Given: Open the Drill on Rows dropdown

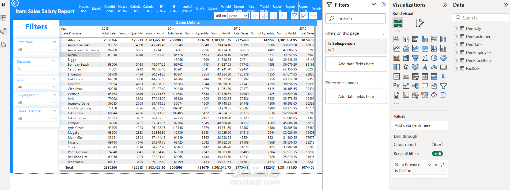Looking at the screenshot, I should pos(238,16).
